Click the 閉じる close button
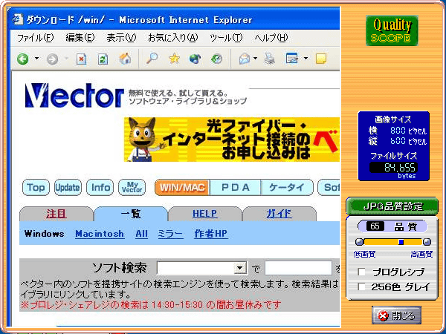 click(x=396, y=315)
